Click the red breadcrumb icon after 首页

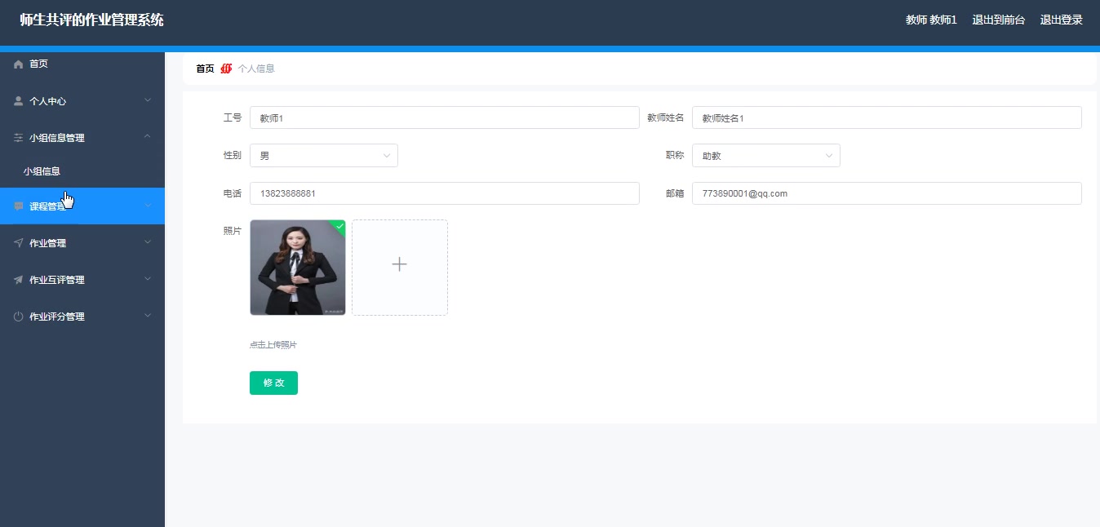click(x=226, y=69)
